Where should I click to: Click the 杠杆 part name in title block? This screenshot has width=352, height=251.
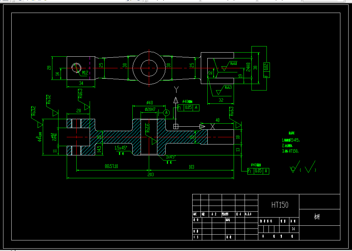pyautogui.click(x=317, y=217)
